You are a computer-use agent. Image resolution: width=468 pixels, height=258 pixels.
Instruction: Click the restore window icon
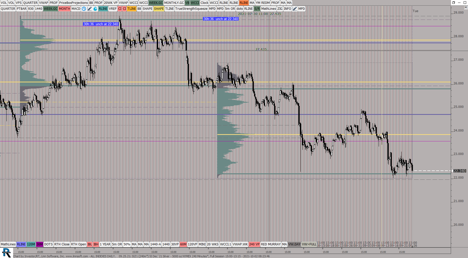coord(454,3)
